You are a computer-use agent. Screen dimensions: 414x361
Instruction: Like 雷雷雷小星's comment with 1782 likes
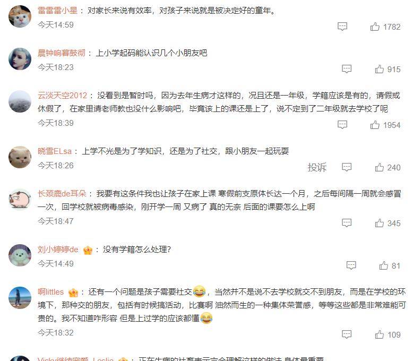(x=375, y=27)
